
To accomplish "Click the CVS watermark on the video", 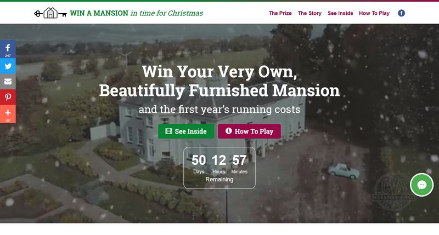I will coord(393,192).
